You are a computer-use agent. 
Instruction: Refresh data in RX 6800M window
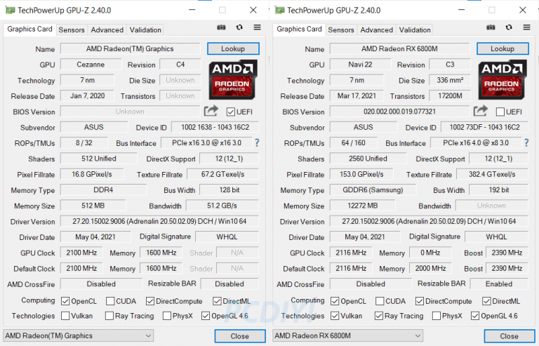[x=509, y=27]
